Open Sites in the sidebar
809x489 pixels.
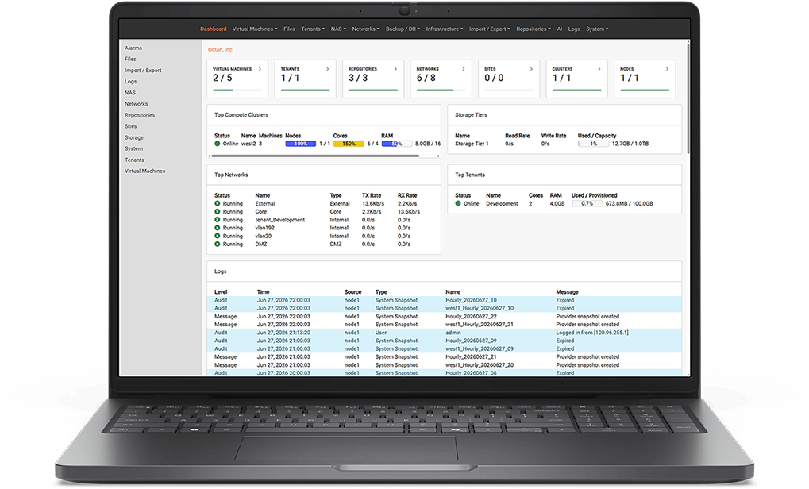point(130,126)
